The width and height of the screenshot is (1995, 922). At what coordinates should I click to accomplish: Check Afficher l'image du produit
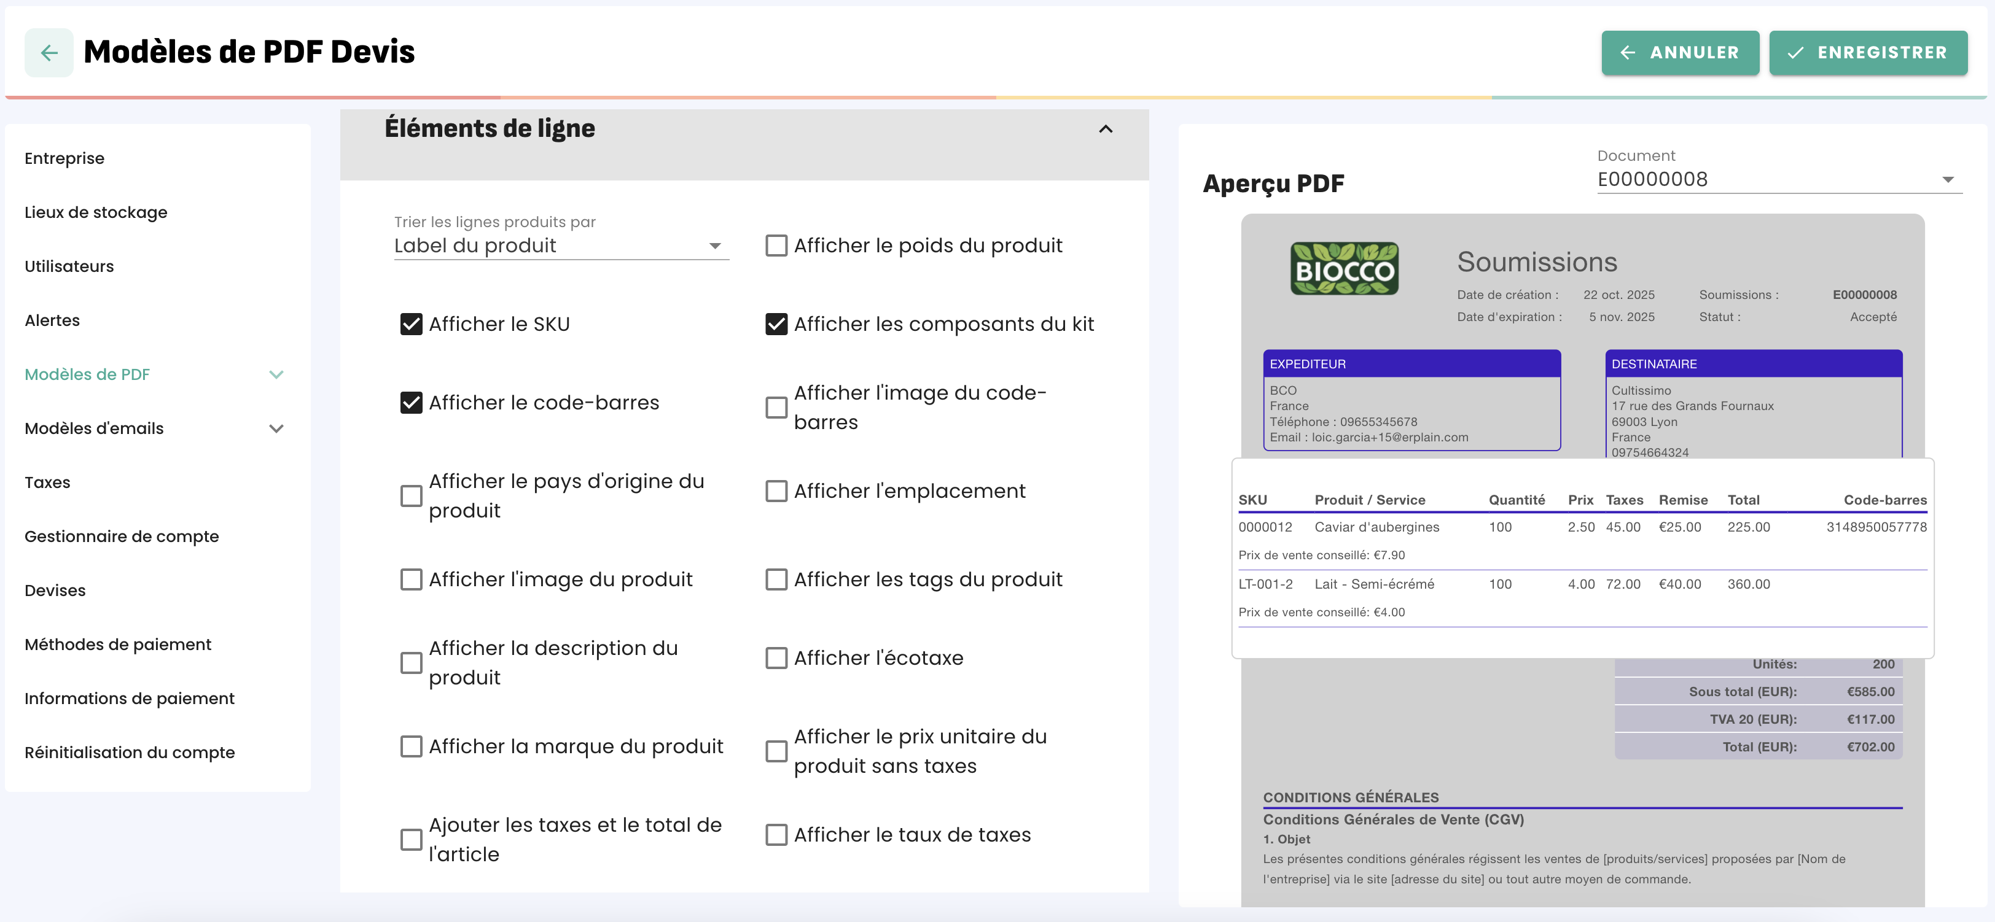(x=412, y=580)
